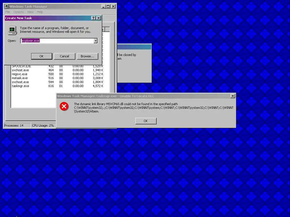Click the Task Manager title bar icon

pos(7,6)
